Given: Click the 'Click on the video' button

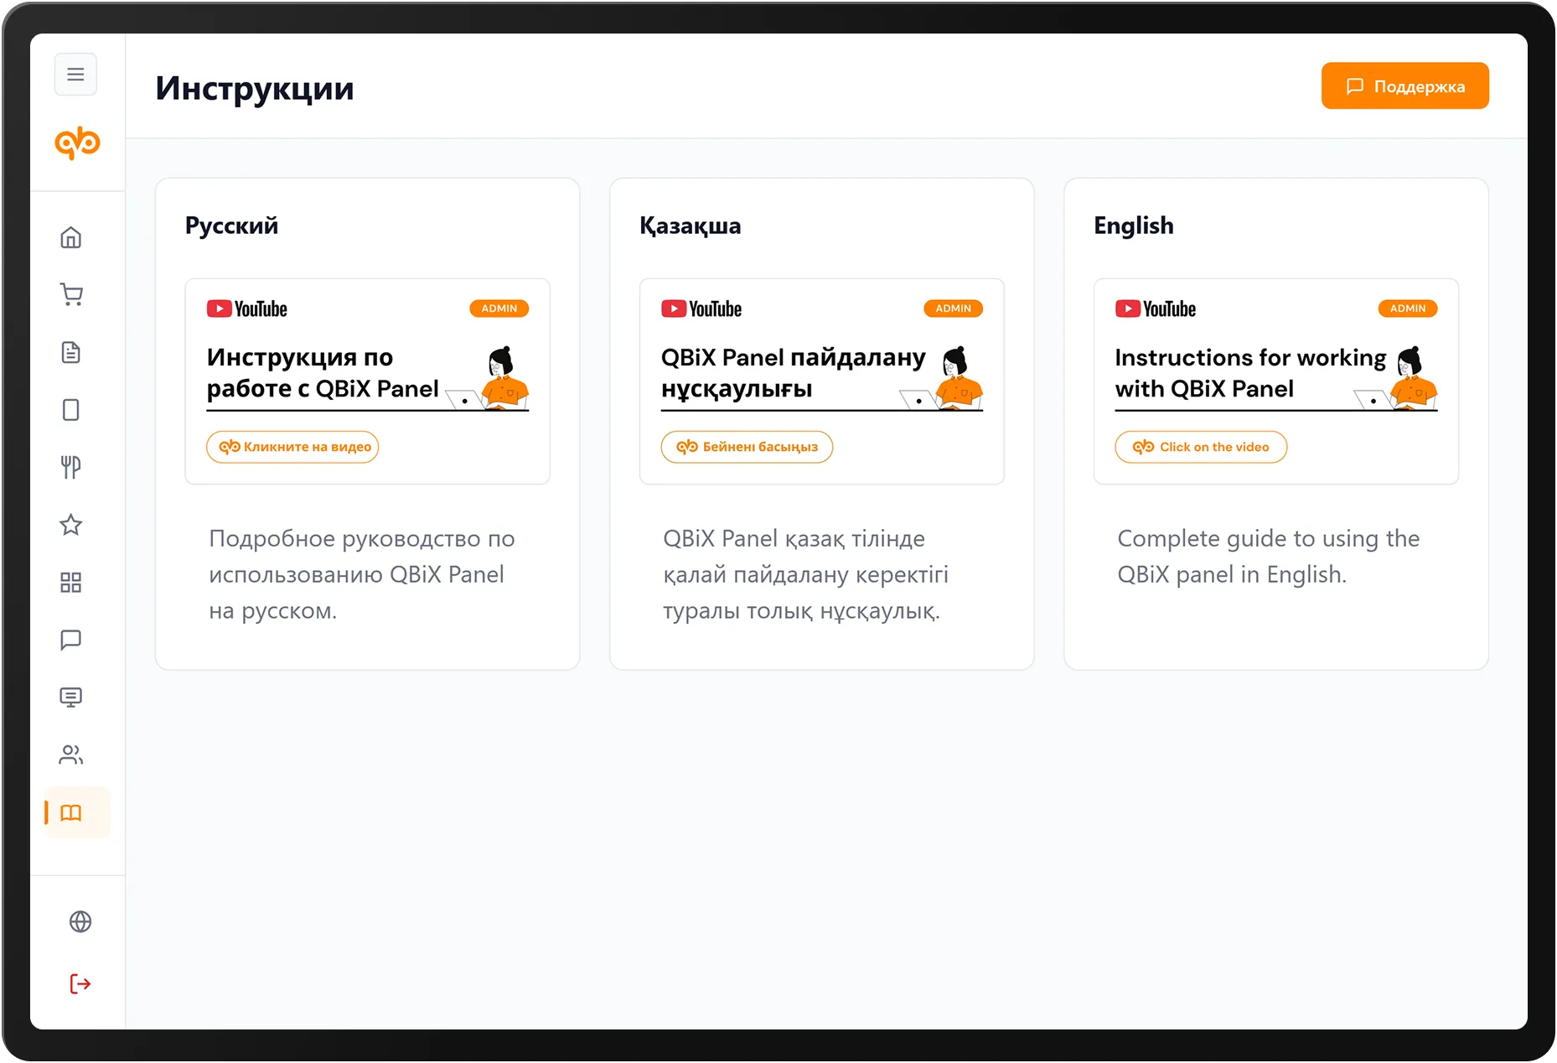Looking at the screenshot, I should click(1201, 447).
